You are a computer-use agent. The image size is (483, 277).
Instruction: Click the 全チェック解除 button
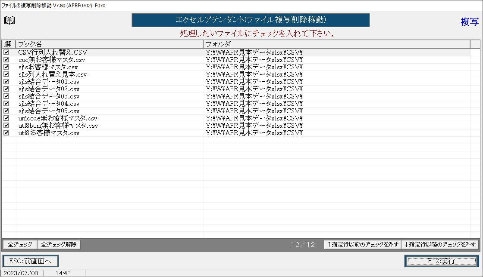(59, 244)
